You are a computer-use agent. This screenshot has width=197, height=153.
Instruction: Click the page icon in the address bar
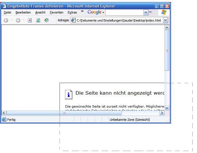(73, 20)
